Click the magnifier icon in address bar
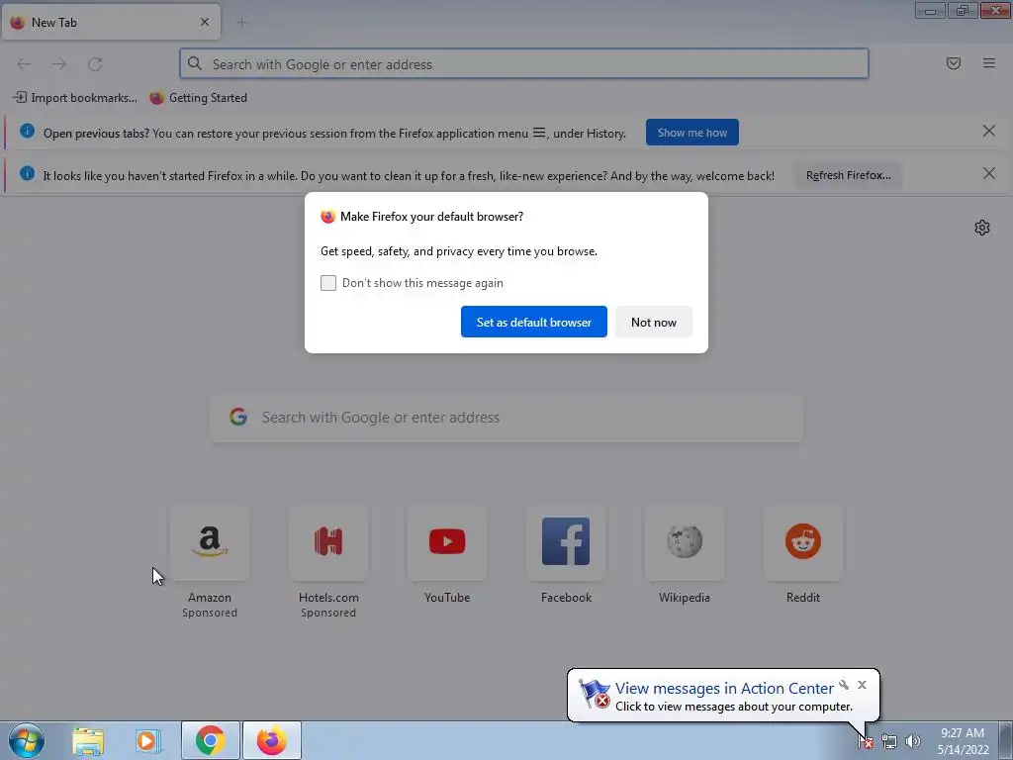The width and height of the screenshot is (1013, 760). 195,63
